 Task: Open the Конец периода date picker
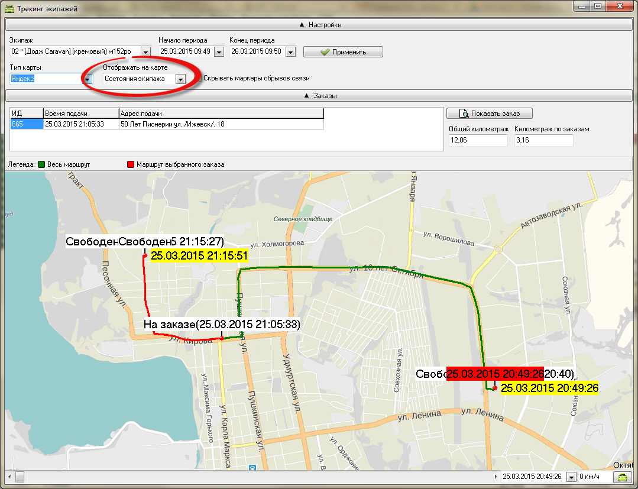(x=290, y=52)
